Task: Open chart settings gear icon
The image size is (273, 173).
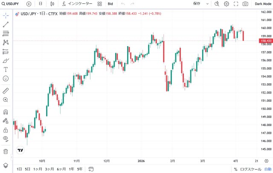Action: click(x=227, y=4)
